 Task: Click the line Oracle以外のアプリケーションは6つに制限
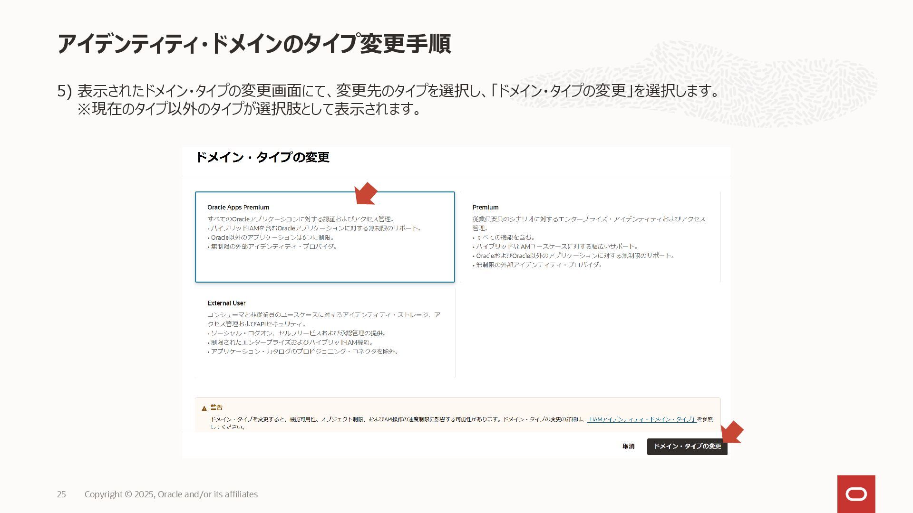(x=272, y=237)
